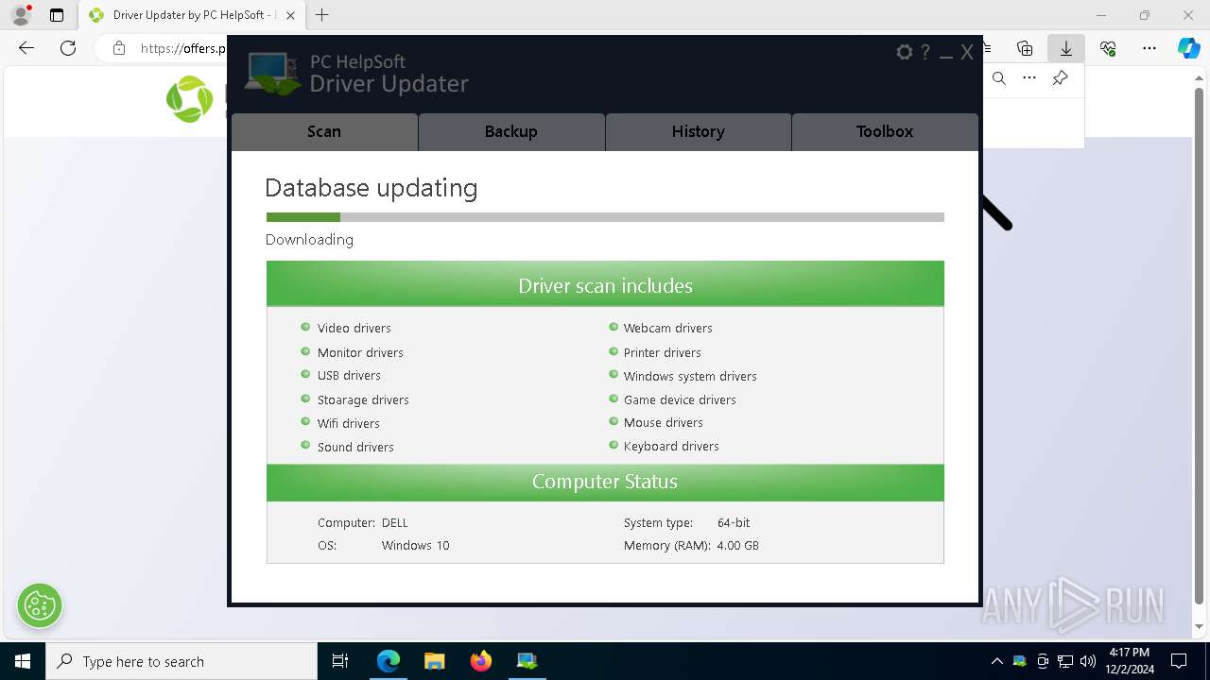1210x680 pixels.
Task: Show hidden system tray icons
Action: pyautogui.click(x=996, y=661)
